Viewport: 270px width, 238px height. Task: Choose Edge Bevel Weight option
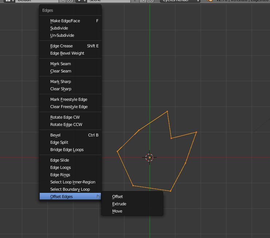70,53
